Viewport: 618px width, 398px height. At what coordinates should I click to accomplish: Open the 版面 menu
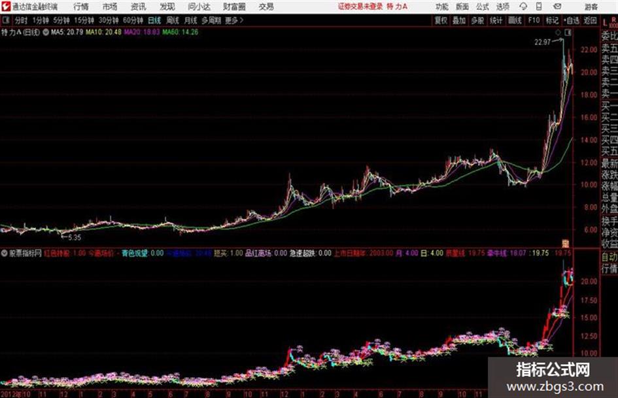462,7
